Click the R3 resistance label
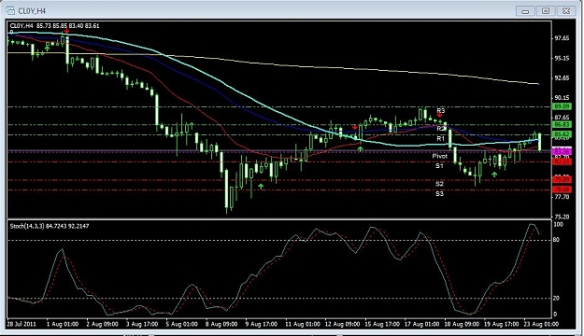This screenshot has height=336, width=584. (x=441, y=110)
